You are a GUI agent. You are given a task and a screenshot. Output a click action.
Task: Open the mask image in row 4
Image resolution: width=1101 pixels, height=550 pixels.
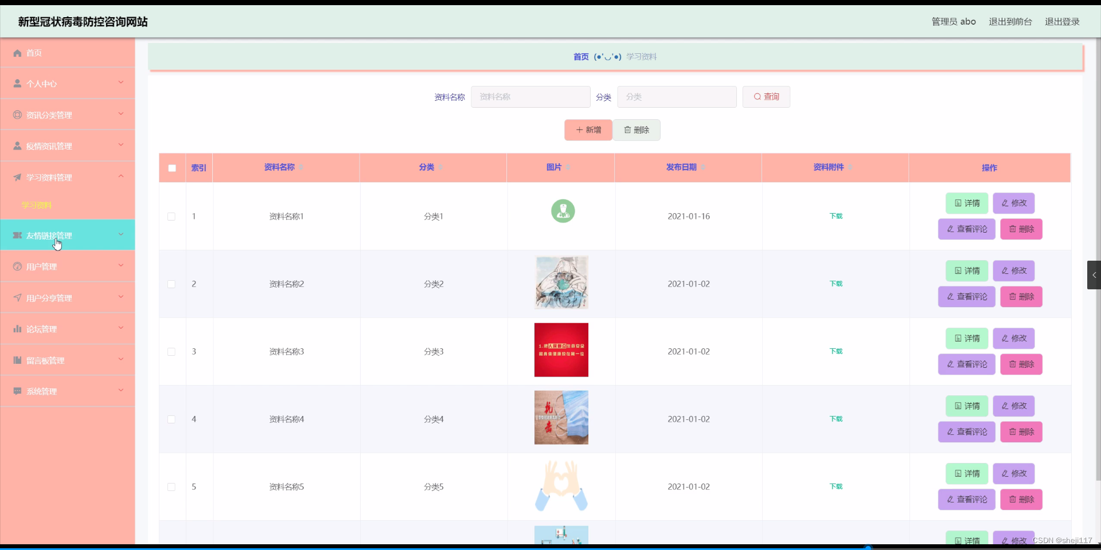pos(561,418)
